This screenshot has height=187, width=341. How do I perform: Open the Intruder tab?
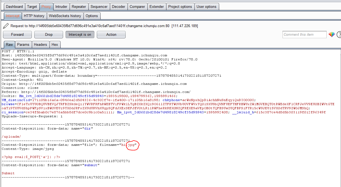(x=61, y=7)
